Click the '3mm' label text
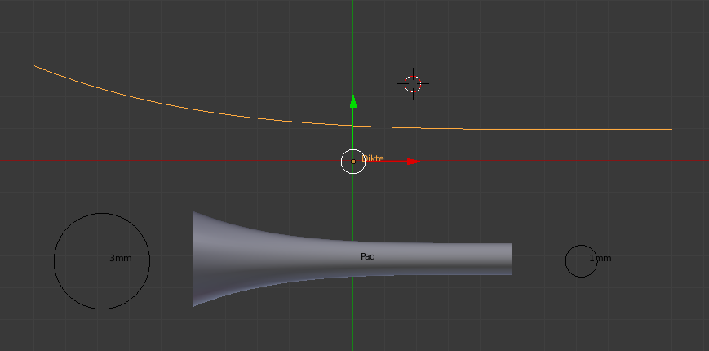 coord(120,258)
